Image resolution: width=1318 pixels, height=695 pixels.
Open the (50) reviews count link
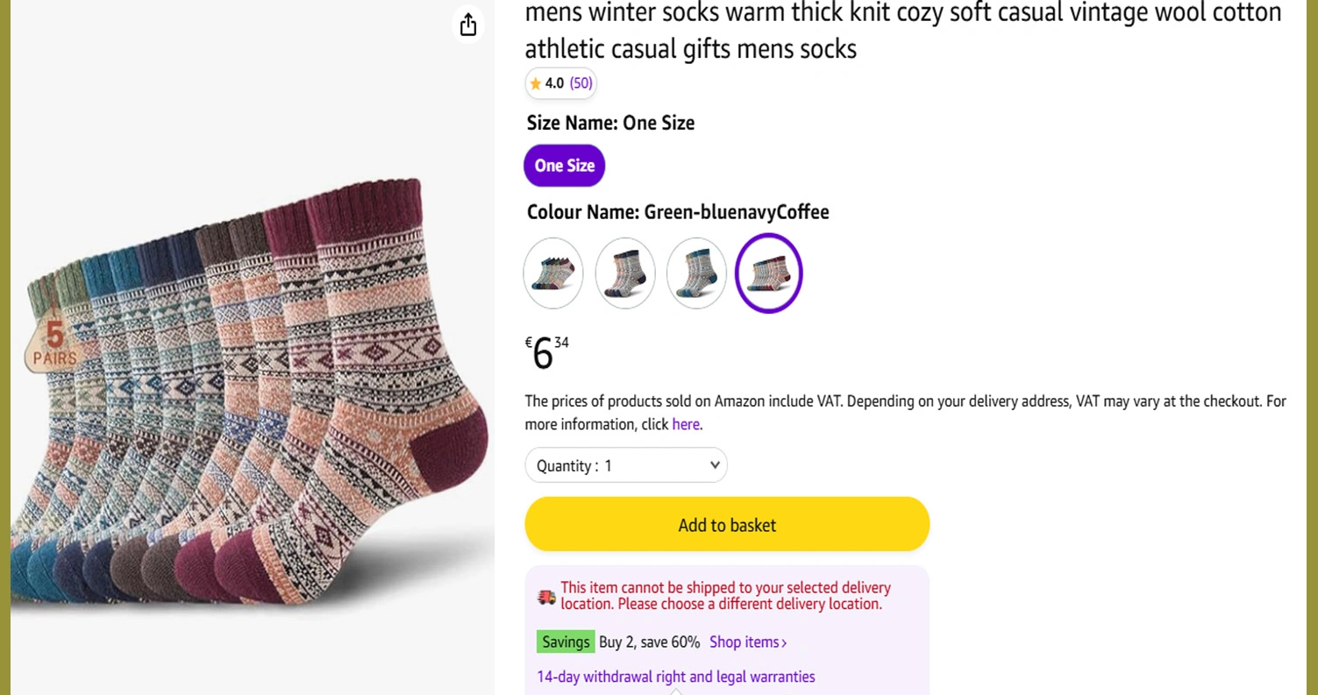point(581,83)
